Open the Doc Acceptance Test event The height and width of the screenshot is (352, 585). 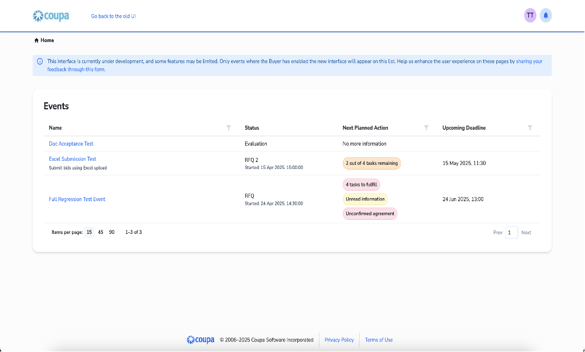tap(71, 143)
